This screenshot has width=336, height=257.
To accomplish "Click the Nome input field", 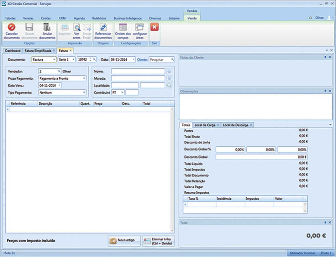I will coord(138,71).
